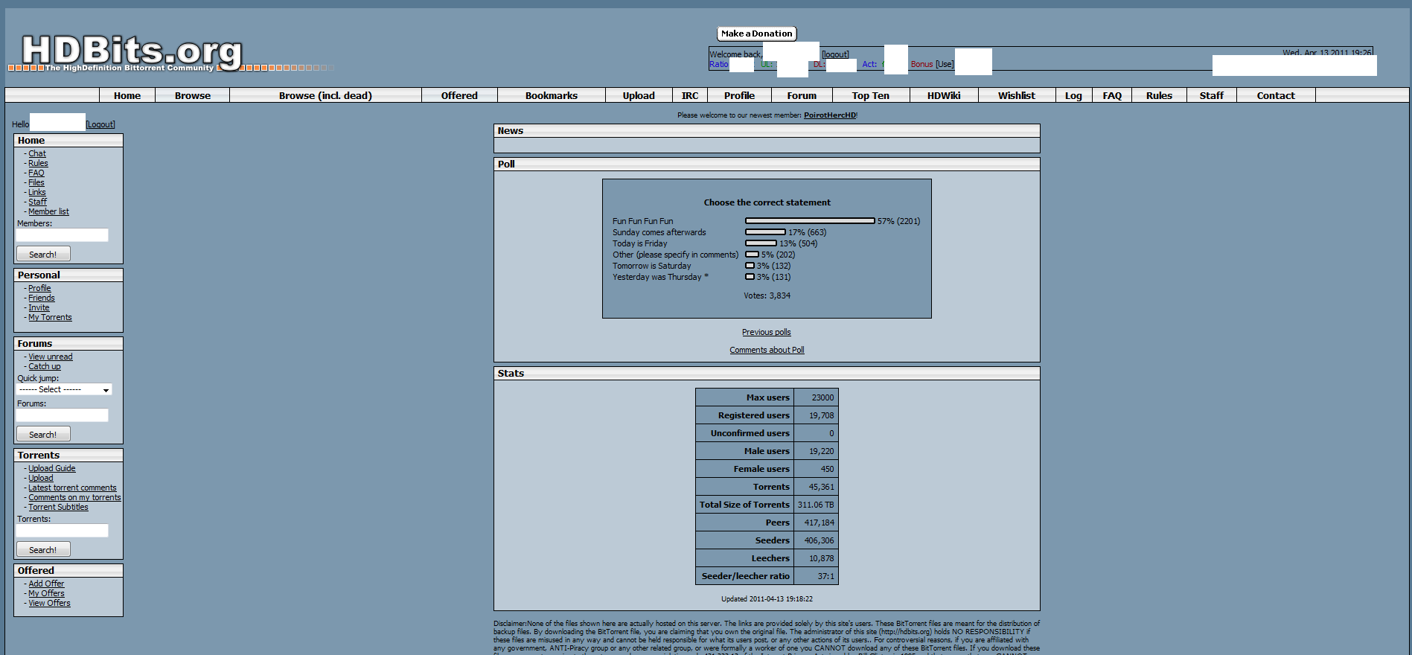Click the 'Seeder/leecher ratio' stats label
This screenshot has width=1412, height=655.
click(744, 576)
